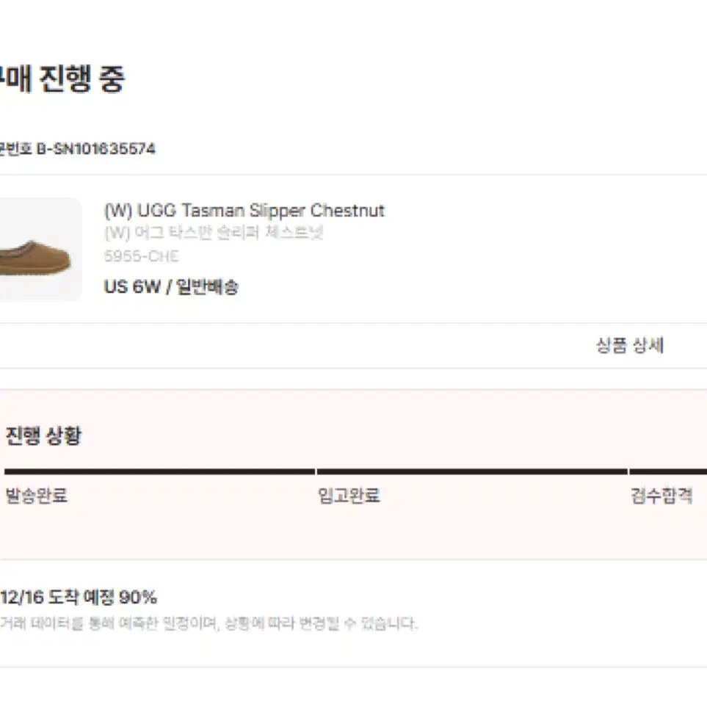Select the 검수합격 step label
Image resolution: width=707 pixels, height=707 pixels.
(x=661, y=496)
